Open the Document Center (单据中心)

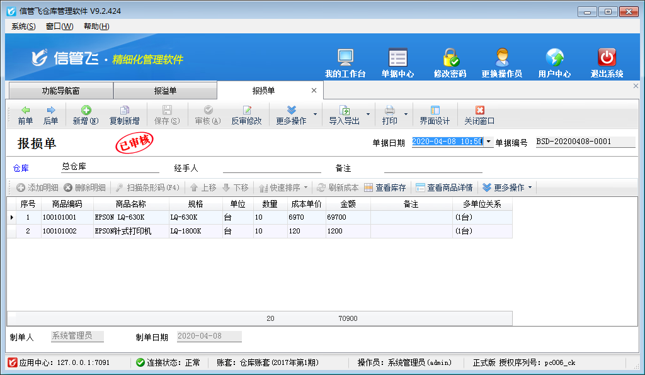(x=397, y=59)
